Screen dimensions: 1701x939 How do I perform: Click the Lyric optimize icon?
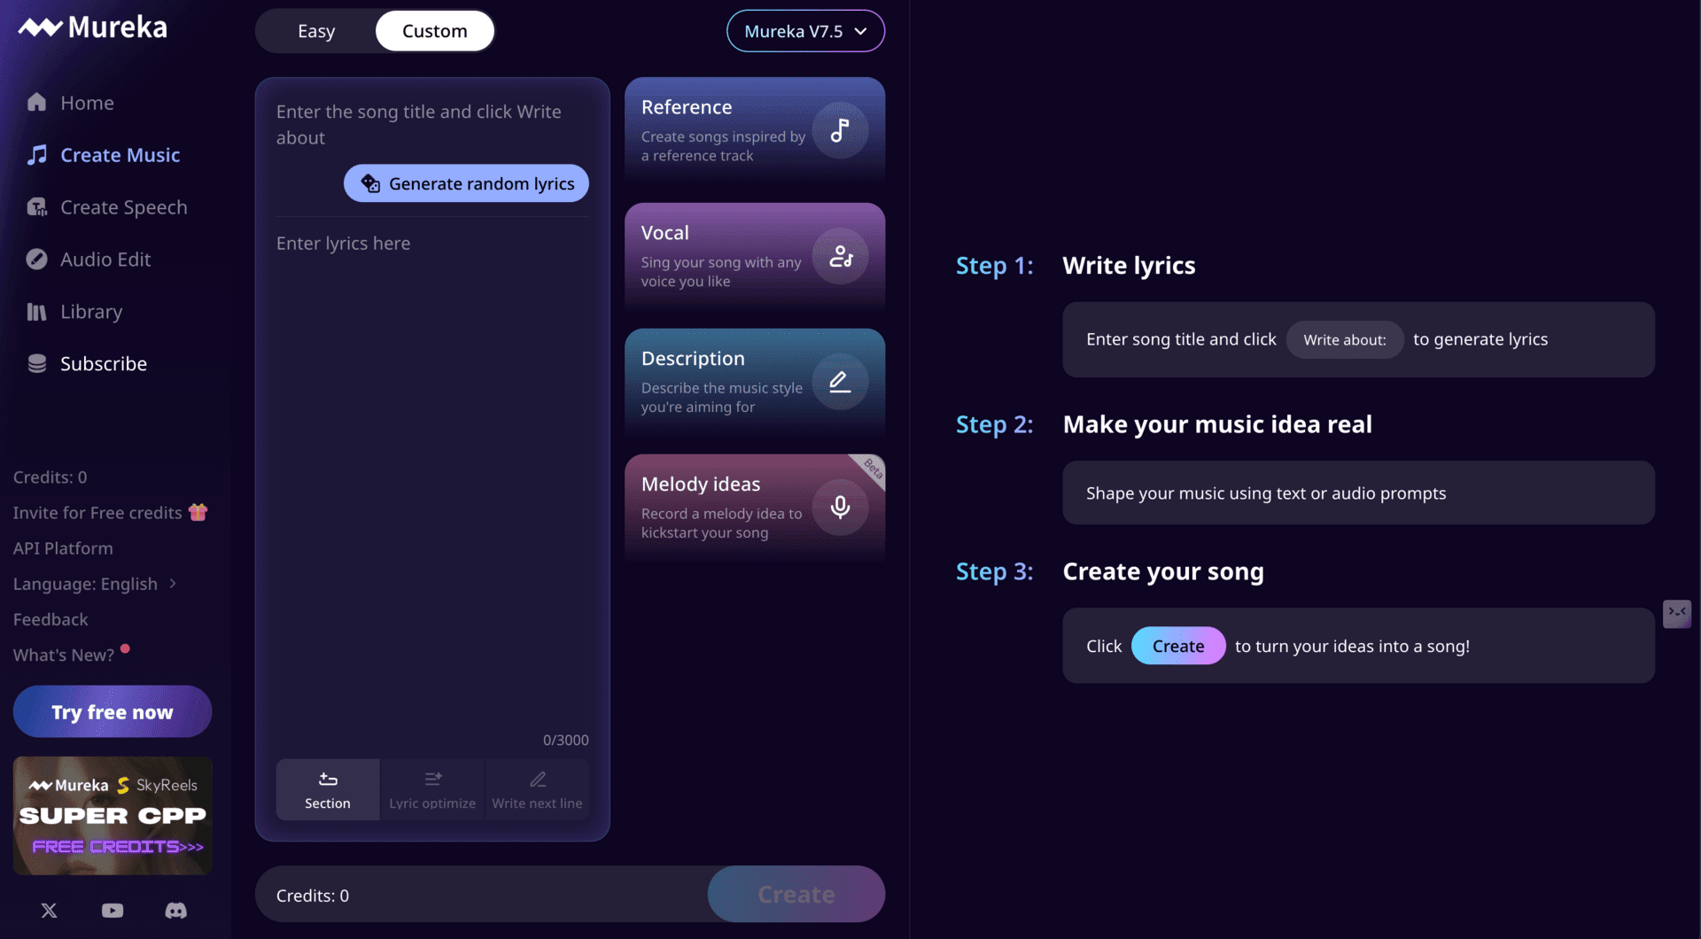432,780
